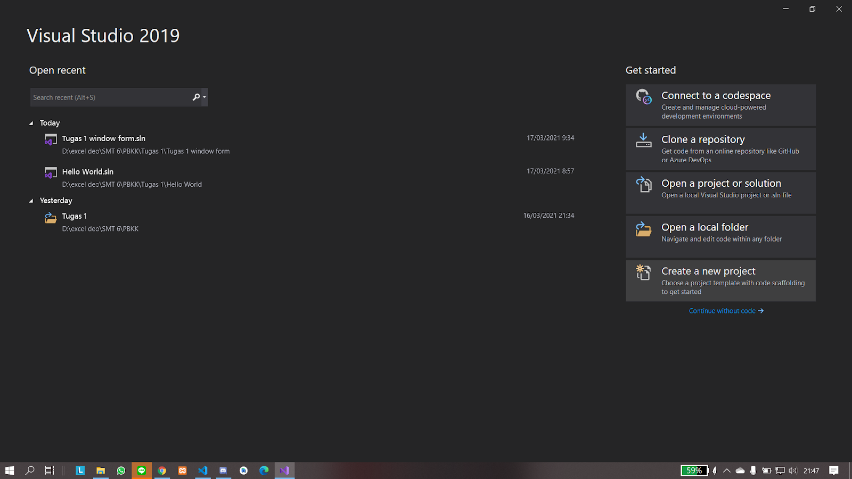Open Discord from the taskbar

(223, 470)
